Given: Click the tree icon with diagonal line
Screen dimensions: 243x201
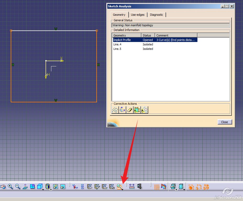Looking at the screenshot, I should coord(90,187).
